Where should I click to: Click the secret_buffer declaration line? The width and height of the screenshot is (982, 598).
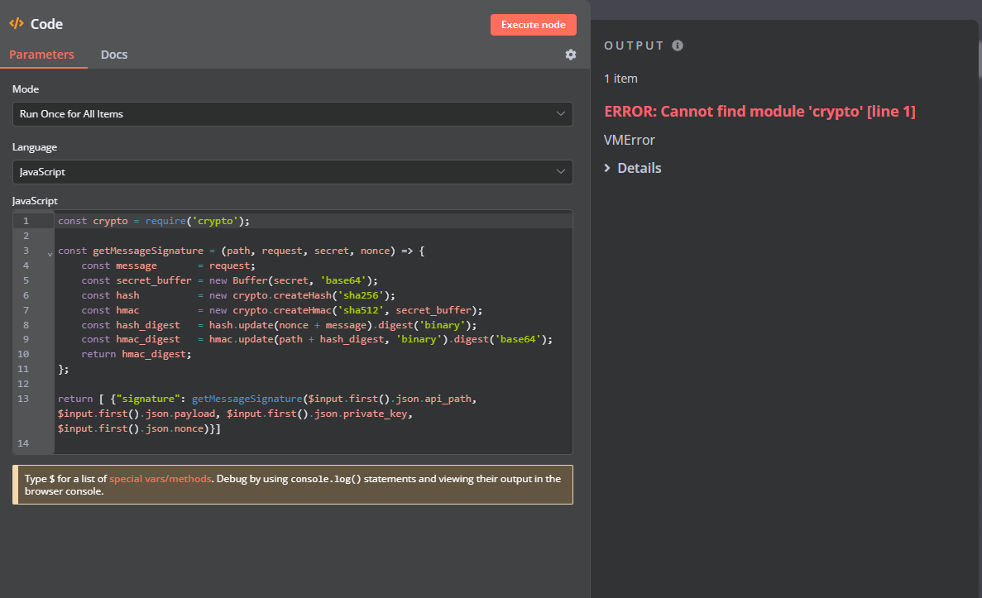229,280
